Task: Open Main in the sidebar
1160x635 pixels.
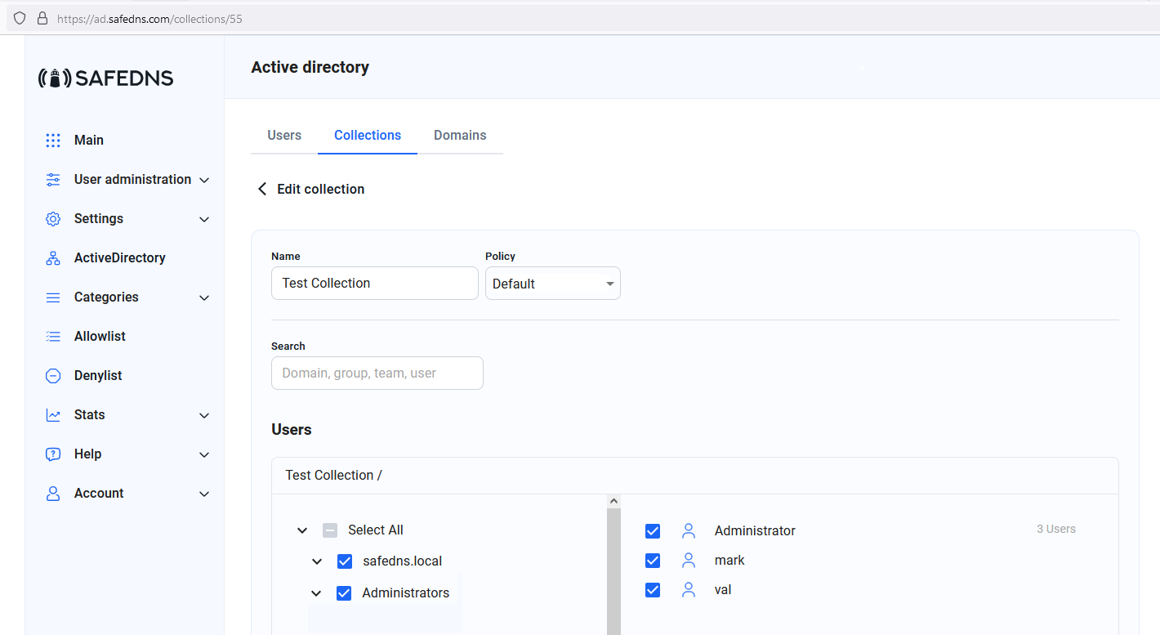Action: click(89, 141)
